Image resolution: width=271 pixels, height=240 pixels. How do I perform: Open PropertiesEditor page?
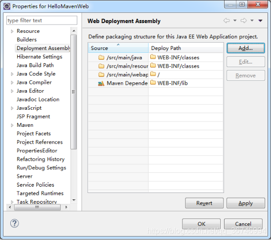coord(37,150)
